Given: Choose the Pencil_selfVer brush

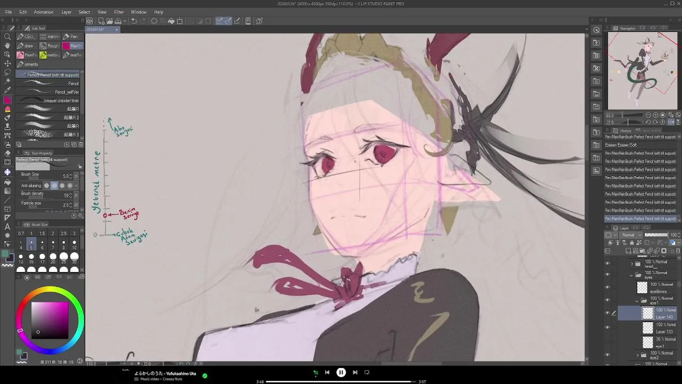Looking at the screenshot, I should pos(48,92).
